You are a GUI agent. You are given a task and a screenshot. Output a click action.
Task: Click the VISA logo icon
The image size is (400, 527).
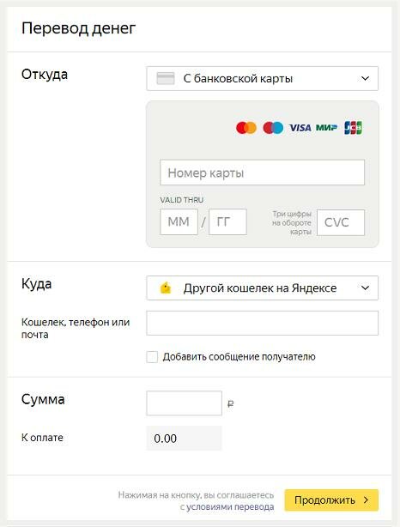(x=300, y=128)
